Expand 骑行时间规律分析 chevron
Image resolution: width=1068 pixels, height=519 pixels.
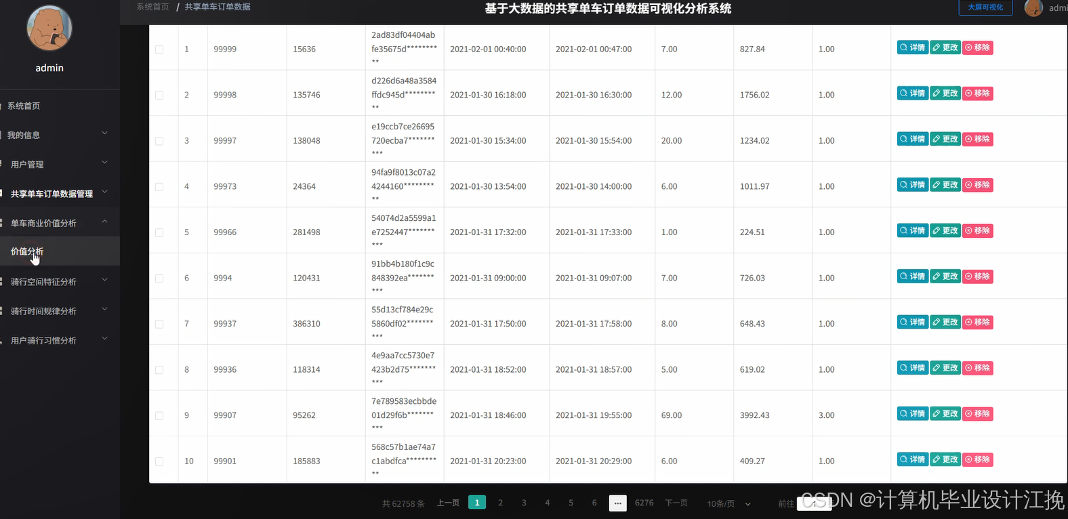tap(105, 310)
